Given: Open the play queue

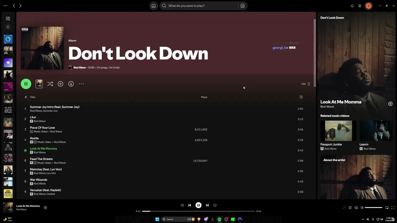Looking at the screenshot, I should pos(350,208).
